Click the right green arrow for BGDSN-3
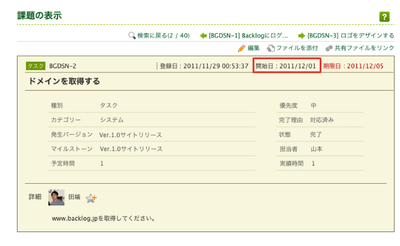This screenshot has height=246, width=400. [302, 36]
